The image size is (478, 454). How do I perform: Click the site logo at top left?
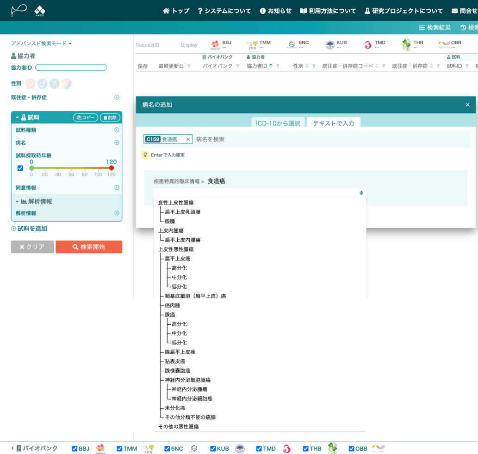click(x=19, y=10)
